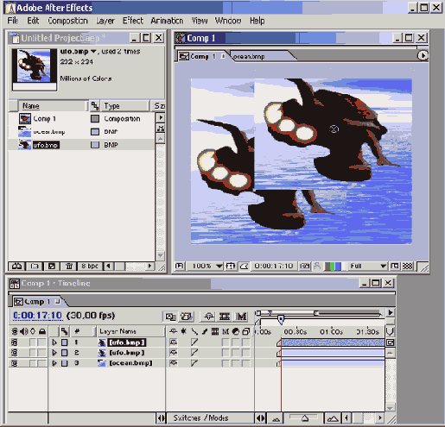This screenshot has width=445, height=427.
Task: Click the mask visibility icon in Comp window
Action: tap(245, 266)
